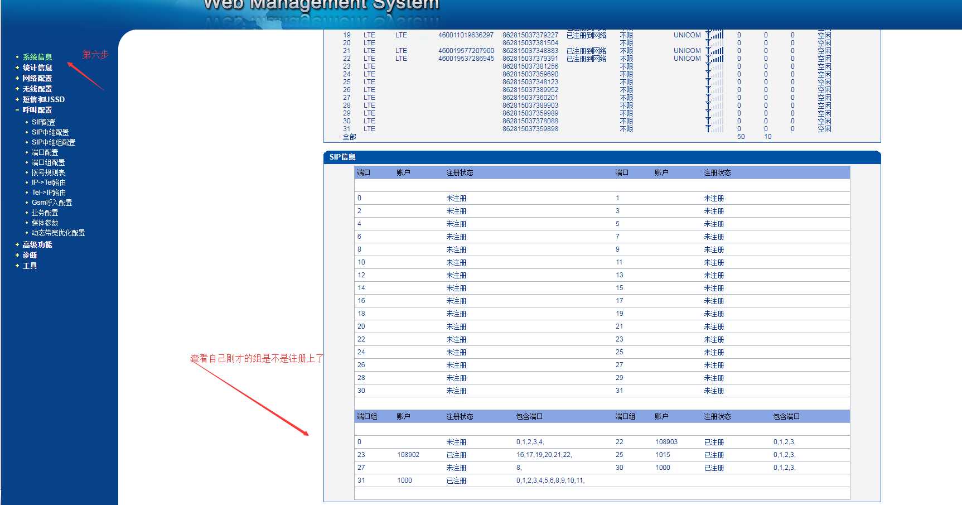Click account 1000 of port group 30
The height and width of the screenshot is (505, 962).
(663, 468)
